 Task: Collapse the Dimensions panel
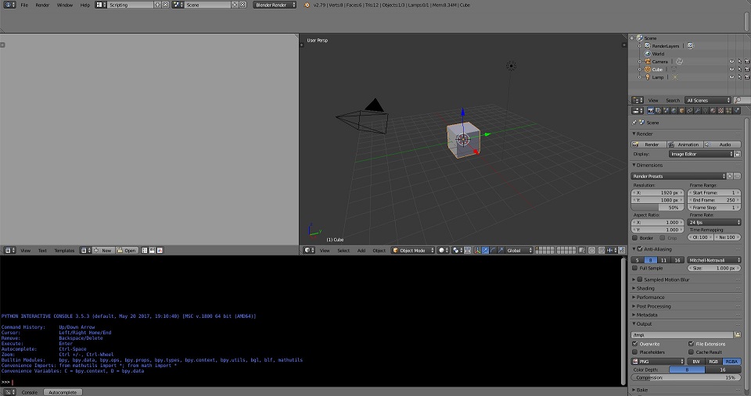point(648,165)
